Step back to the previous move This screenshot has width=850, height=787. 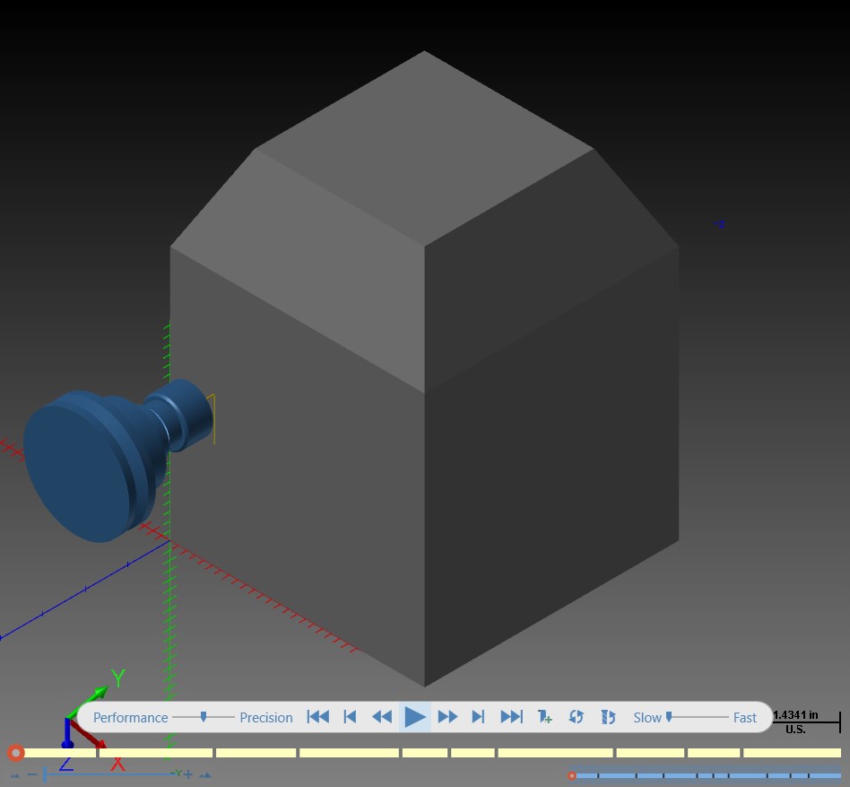pyautogui.click(x=351, y=716)
